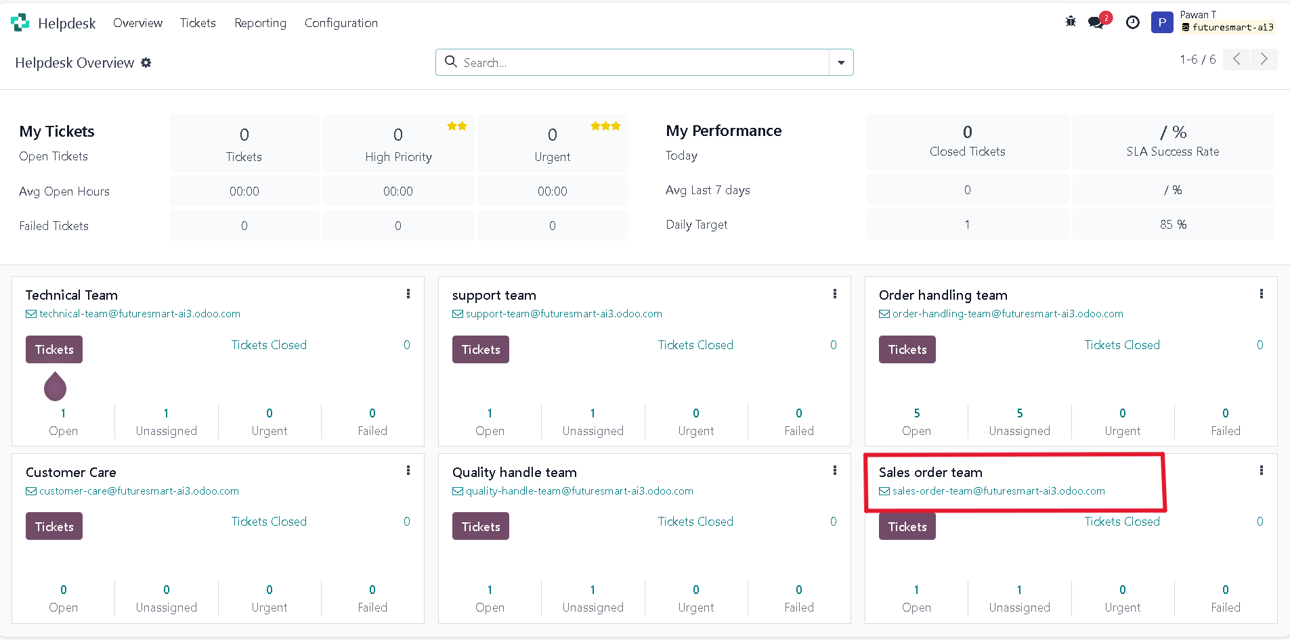Open Order handling team kebab menu
Screen dimensions: 1290x640
[1262, 294]
